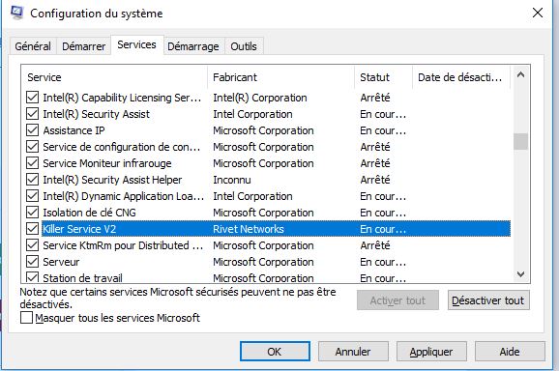
Task: Open the Outils tab
Action: (244, 46)
